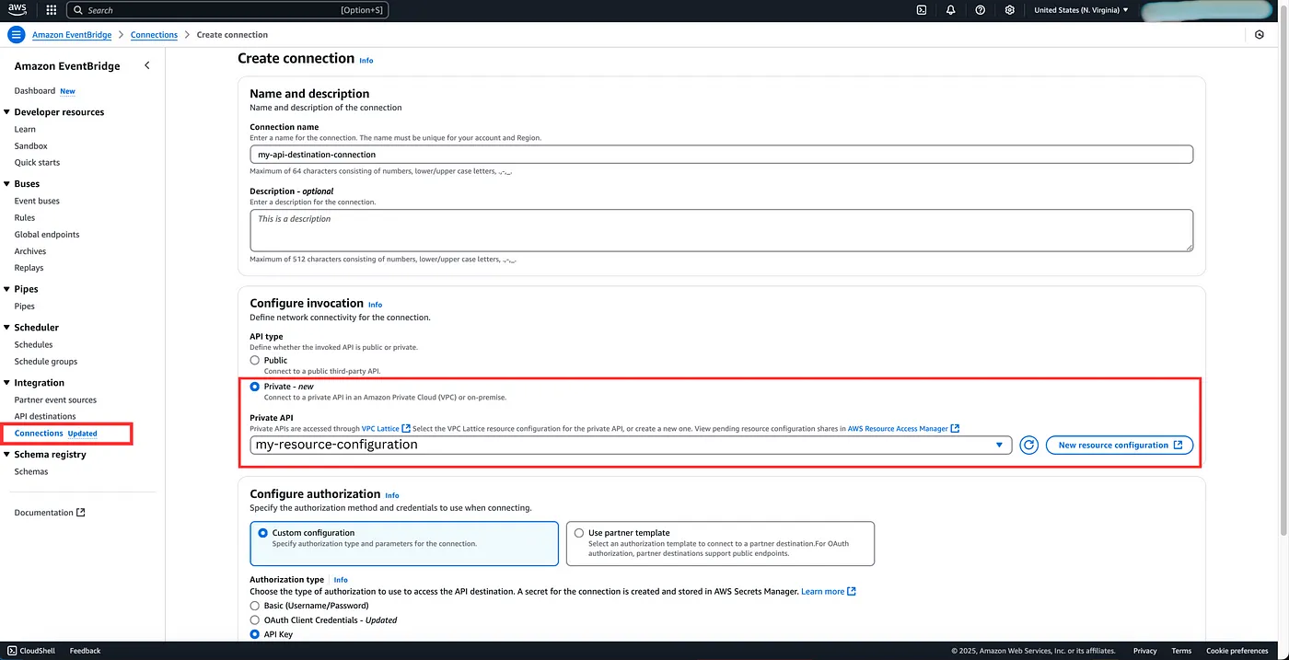
Task: Click the AWS console search box
Action: tap(227, 10)
